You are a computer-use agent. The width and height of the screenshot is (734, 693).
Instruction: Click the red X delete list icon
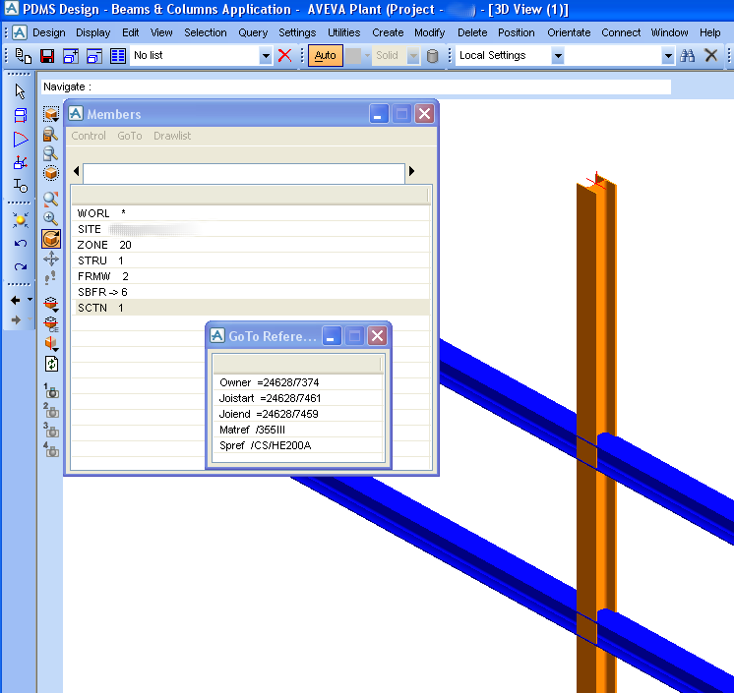point(285,56)
